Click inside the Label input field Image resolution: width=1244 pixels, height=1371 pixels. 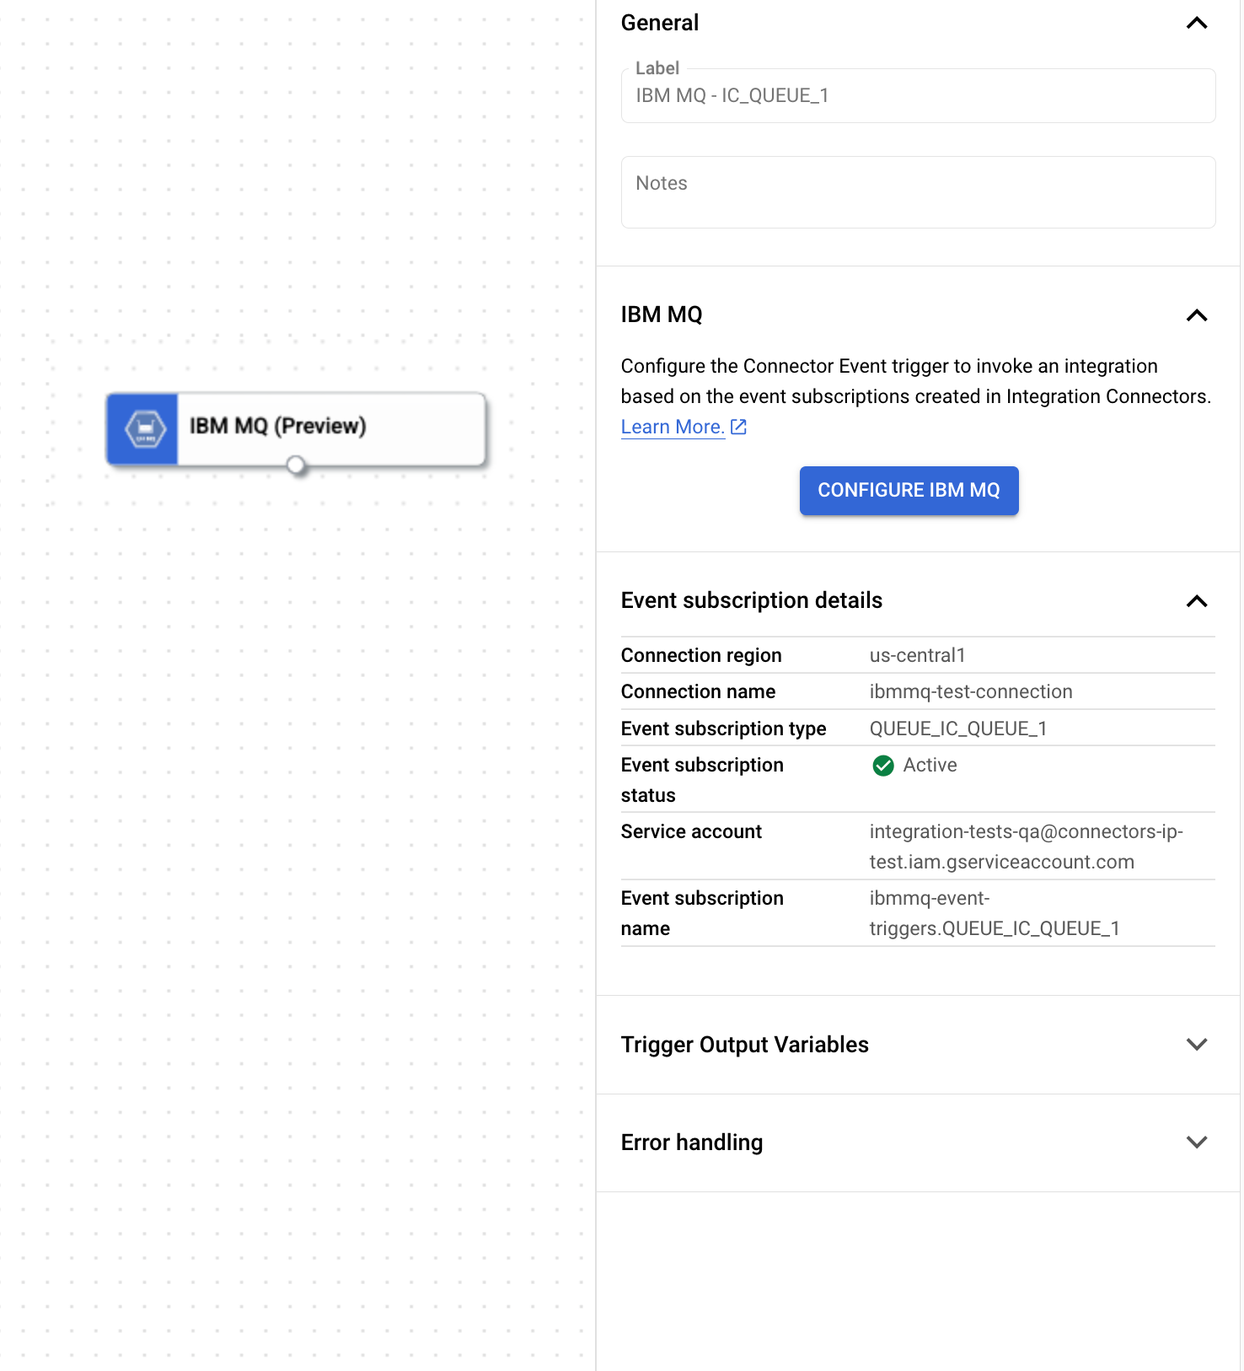(917, 95)
